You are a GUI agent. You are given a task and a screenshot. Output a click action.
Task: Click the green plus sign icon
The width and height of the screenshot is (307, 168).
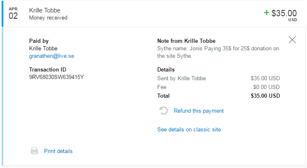(x=267, y=12)
